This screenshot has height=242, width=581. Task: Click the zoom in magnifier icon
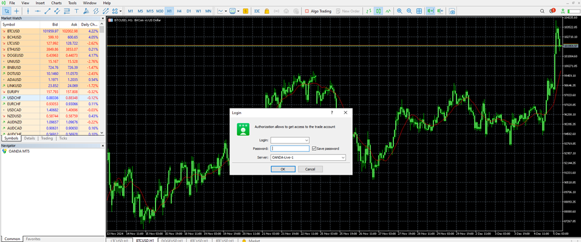point(399,11)
